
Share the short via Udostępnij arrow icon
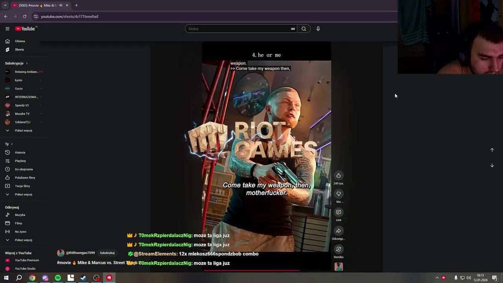click(x=338, y=231)
